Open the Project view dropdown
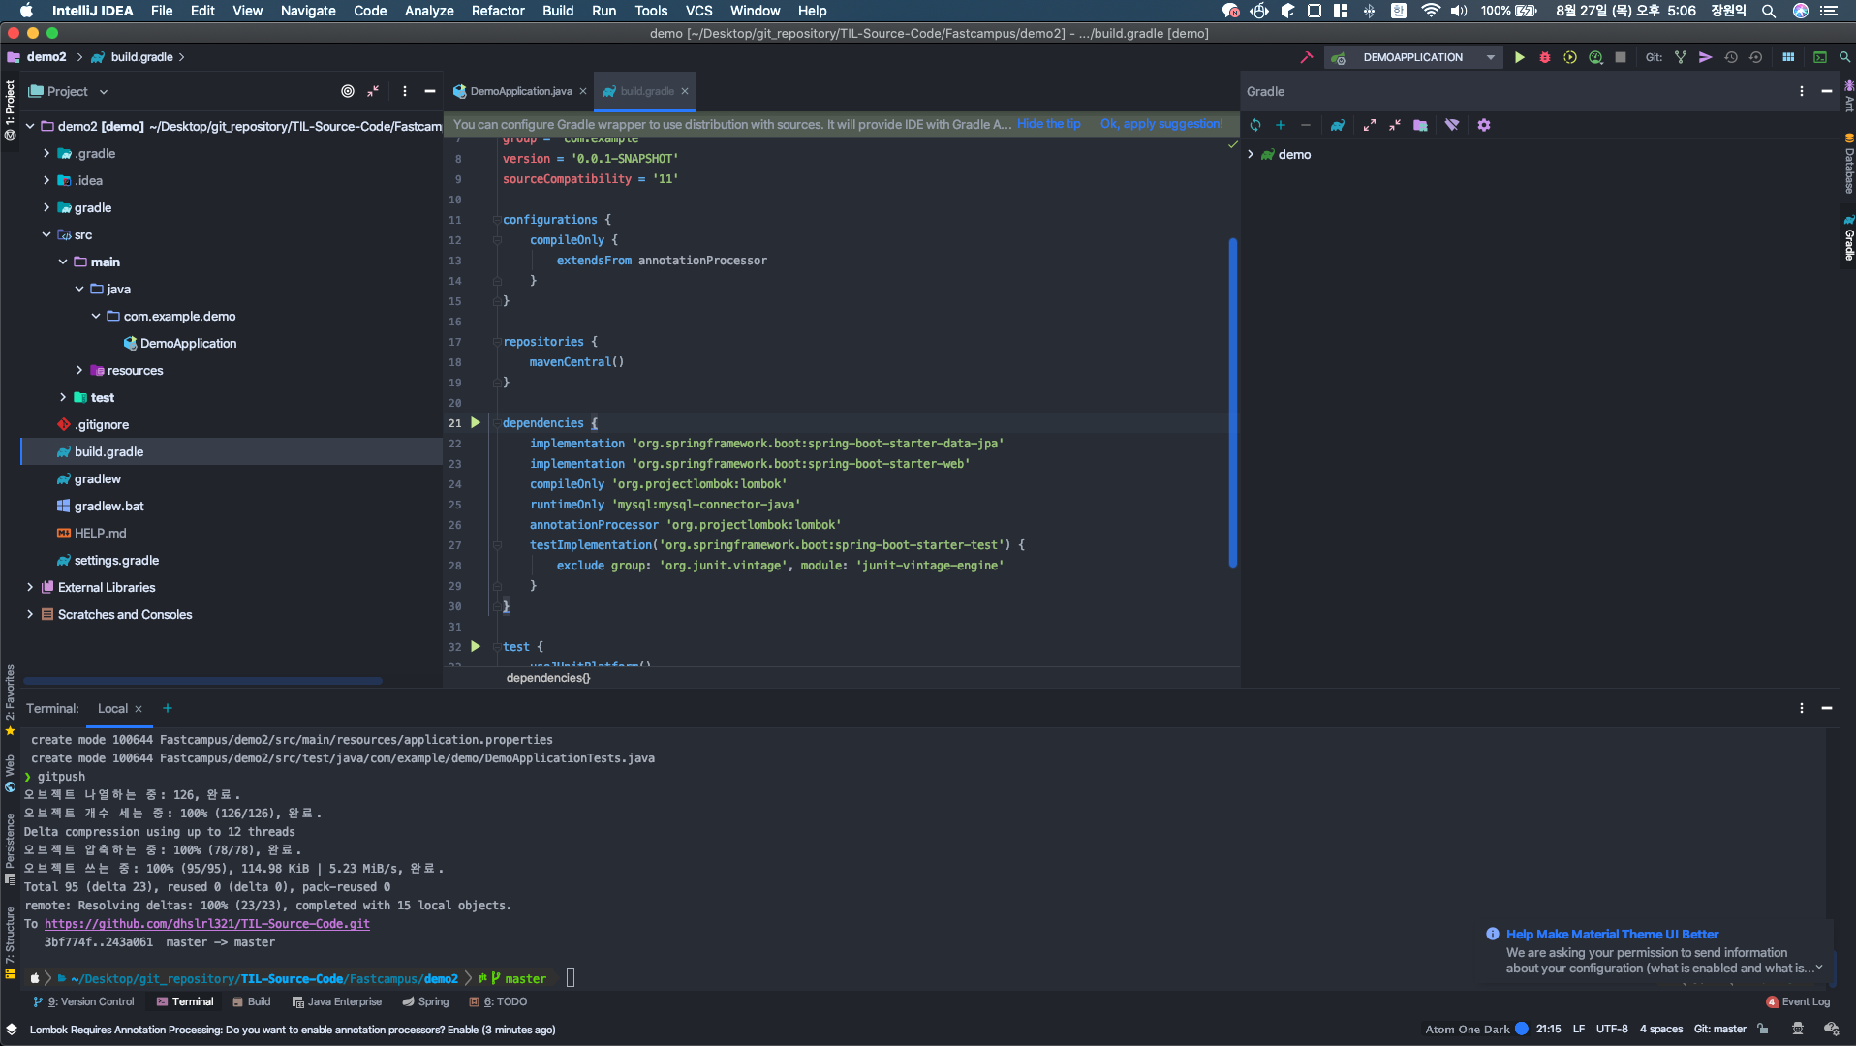The height and width of the screenshot is (1046, 1856). coord(68,91)
